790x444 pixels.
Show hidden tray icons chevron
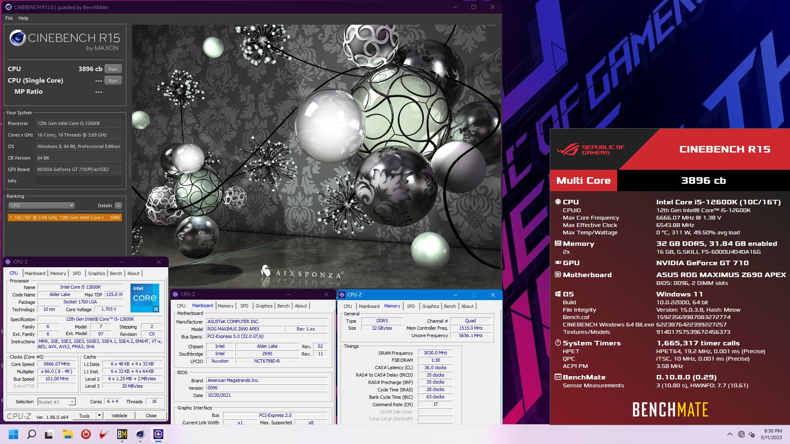(x=730, y=434)
